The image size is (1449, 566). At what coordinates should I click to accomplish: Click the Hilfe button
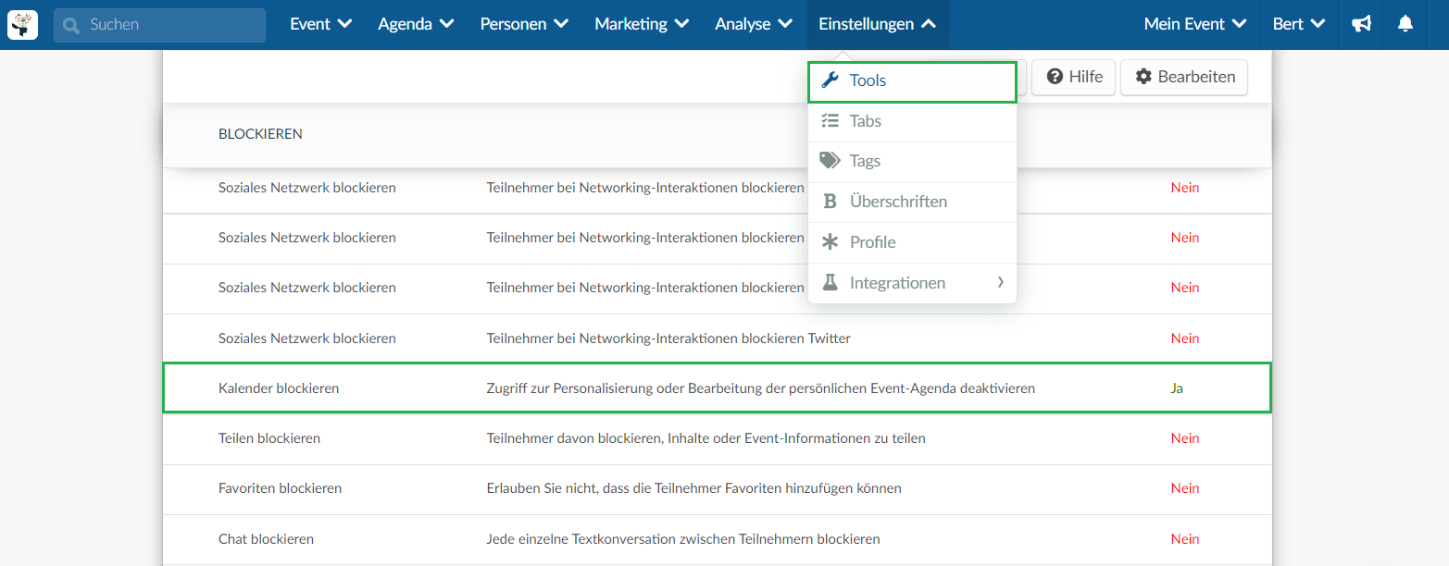1074,77
